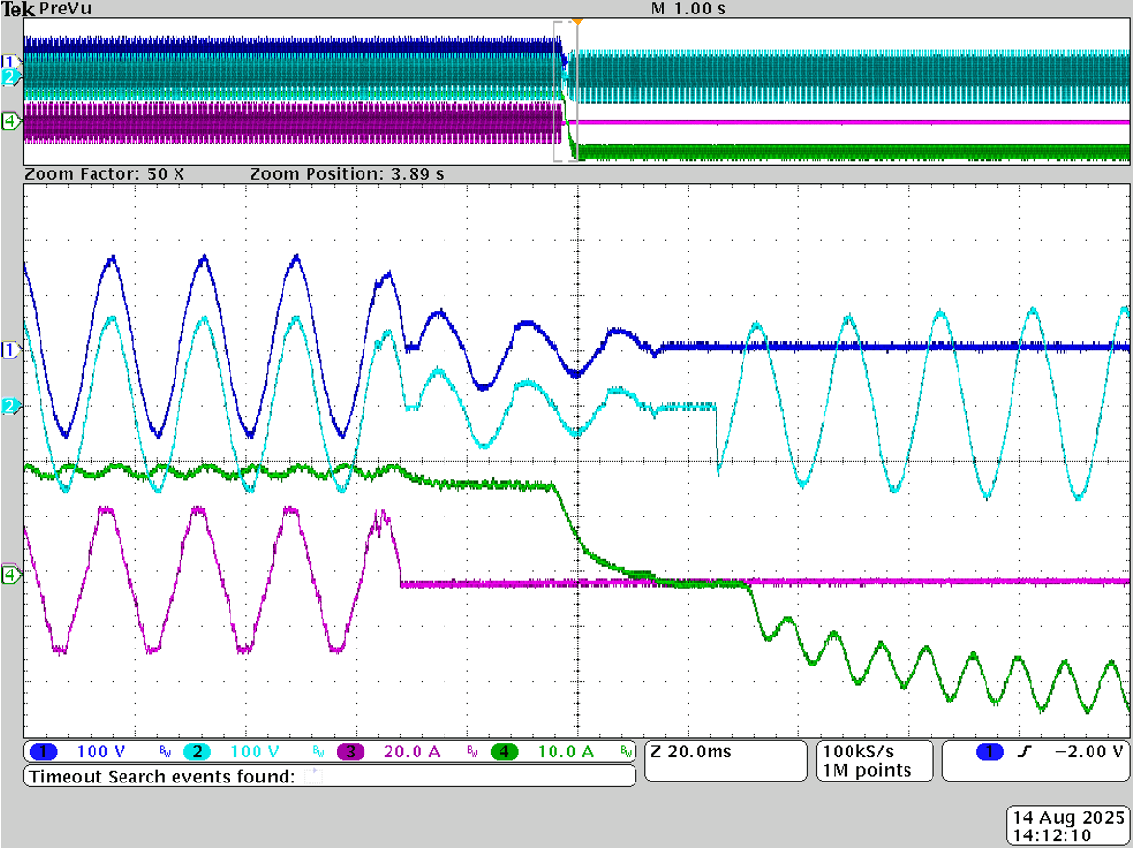Click the channel 3 magenta badge in readout

coord(350,752)
